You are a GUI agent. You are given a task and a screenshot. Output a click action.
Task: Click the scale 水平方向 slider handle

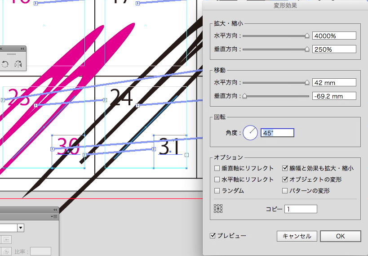[307, 36]
